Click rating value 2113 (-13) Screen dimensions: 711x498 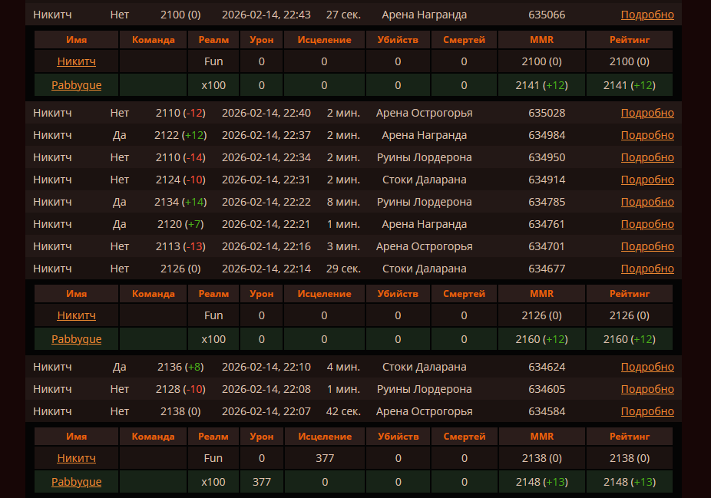[x=180, y=246]
